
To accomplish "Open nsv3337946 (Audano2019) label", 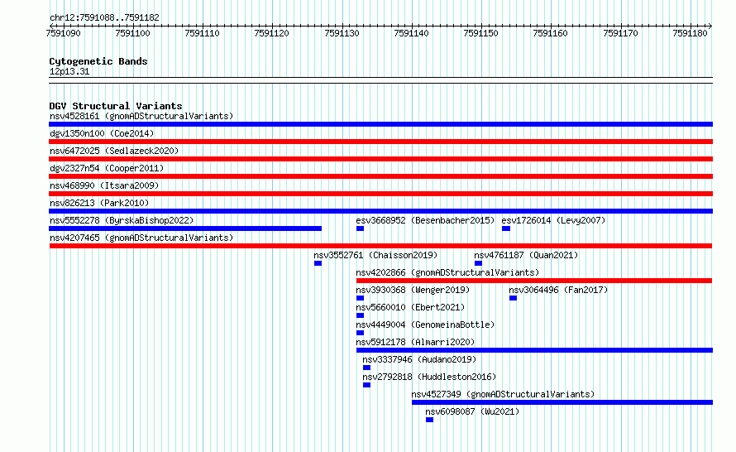I will point(419,359).
